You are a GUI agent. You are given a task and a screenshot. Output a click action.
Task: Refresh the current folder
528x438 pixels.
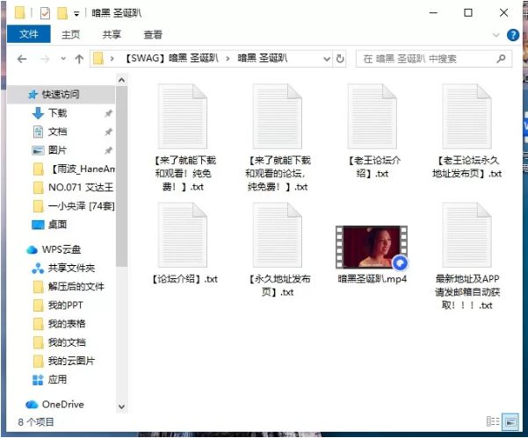tap(340, 59)
